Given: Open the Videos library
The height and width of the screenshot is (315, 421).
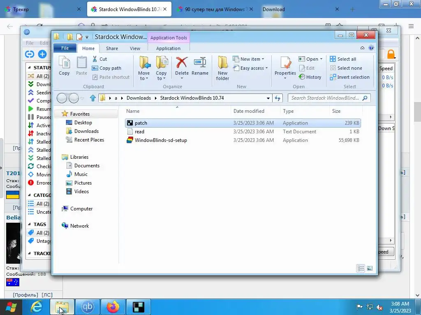Looking at the screenshot, I should (x=77, y=191).
